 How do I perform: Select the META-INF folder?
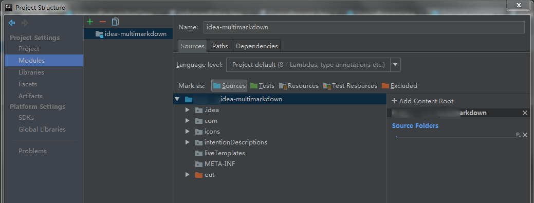coord(280,164)
